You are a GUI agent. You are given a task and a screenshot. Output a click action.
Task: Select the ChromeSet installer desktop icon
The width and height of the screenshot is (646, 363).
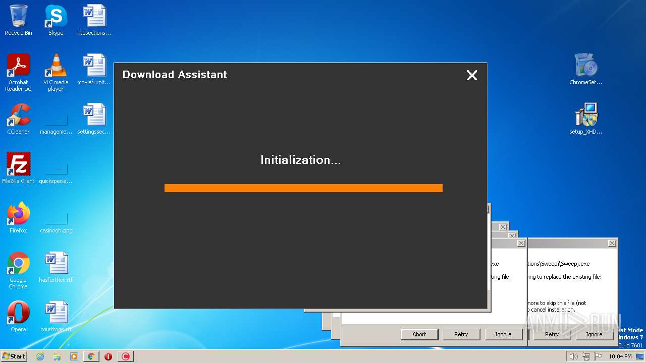pos(585,70)
